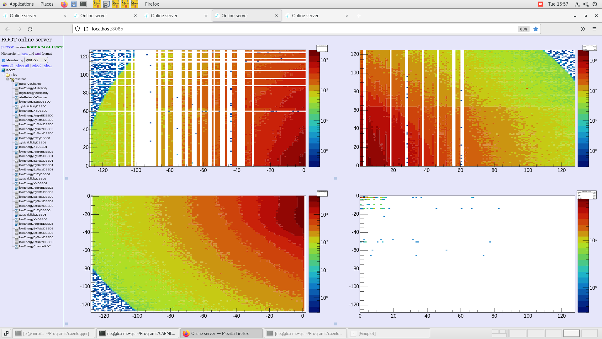The image size is (602, 339).
Task: Click the Files folder icon
Action: tap(7, 75)
